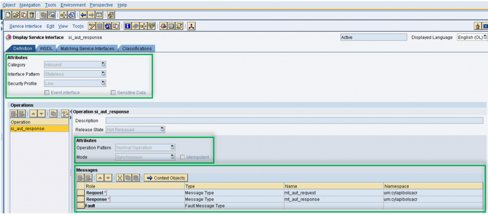Click the Role column header

click(134, 186)
